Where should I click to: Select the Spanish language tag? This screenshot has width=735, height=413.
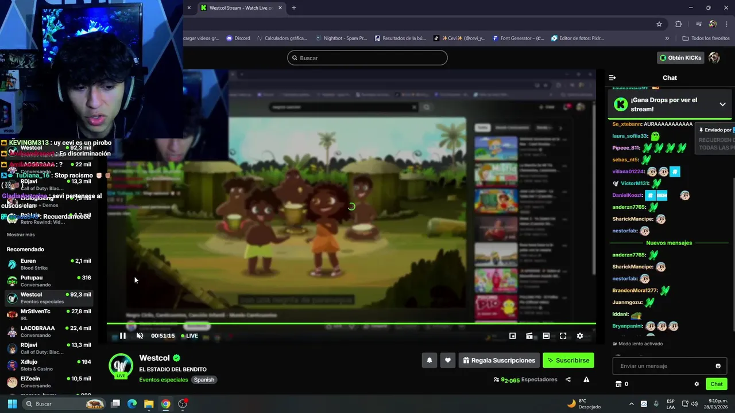pos(204,380)
